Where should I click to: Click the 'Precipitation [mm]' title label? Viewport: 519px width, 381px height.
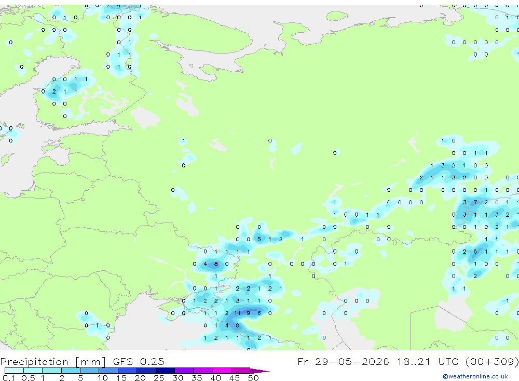pos(53,361)
